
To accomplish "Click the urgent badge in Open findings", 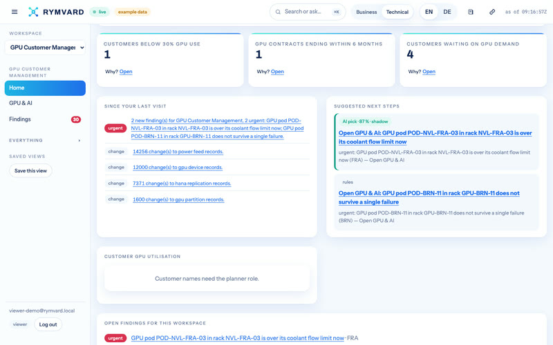I will coord(115,338).
